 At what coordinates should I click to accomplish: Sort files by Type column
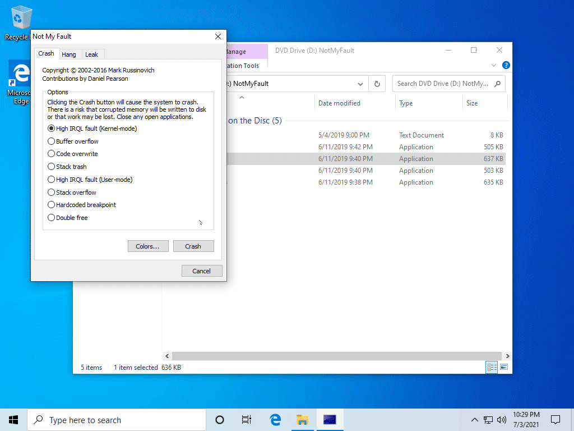tap(429, 103)
